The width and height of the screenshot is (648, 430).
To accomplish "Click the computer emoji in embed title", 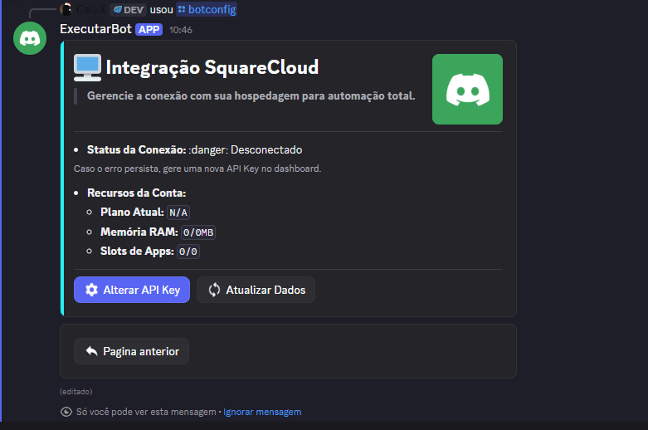I will tap(88, 67).
